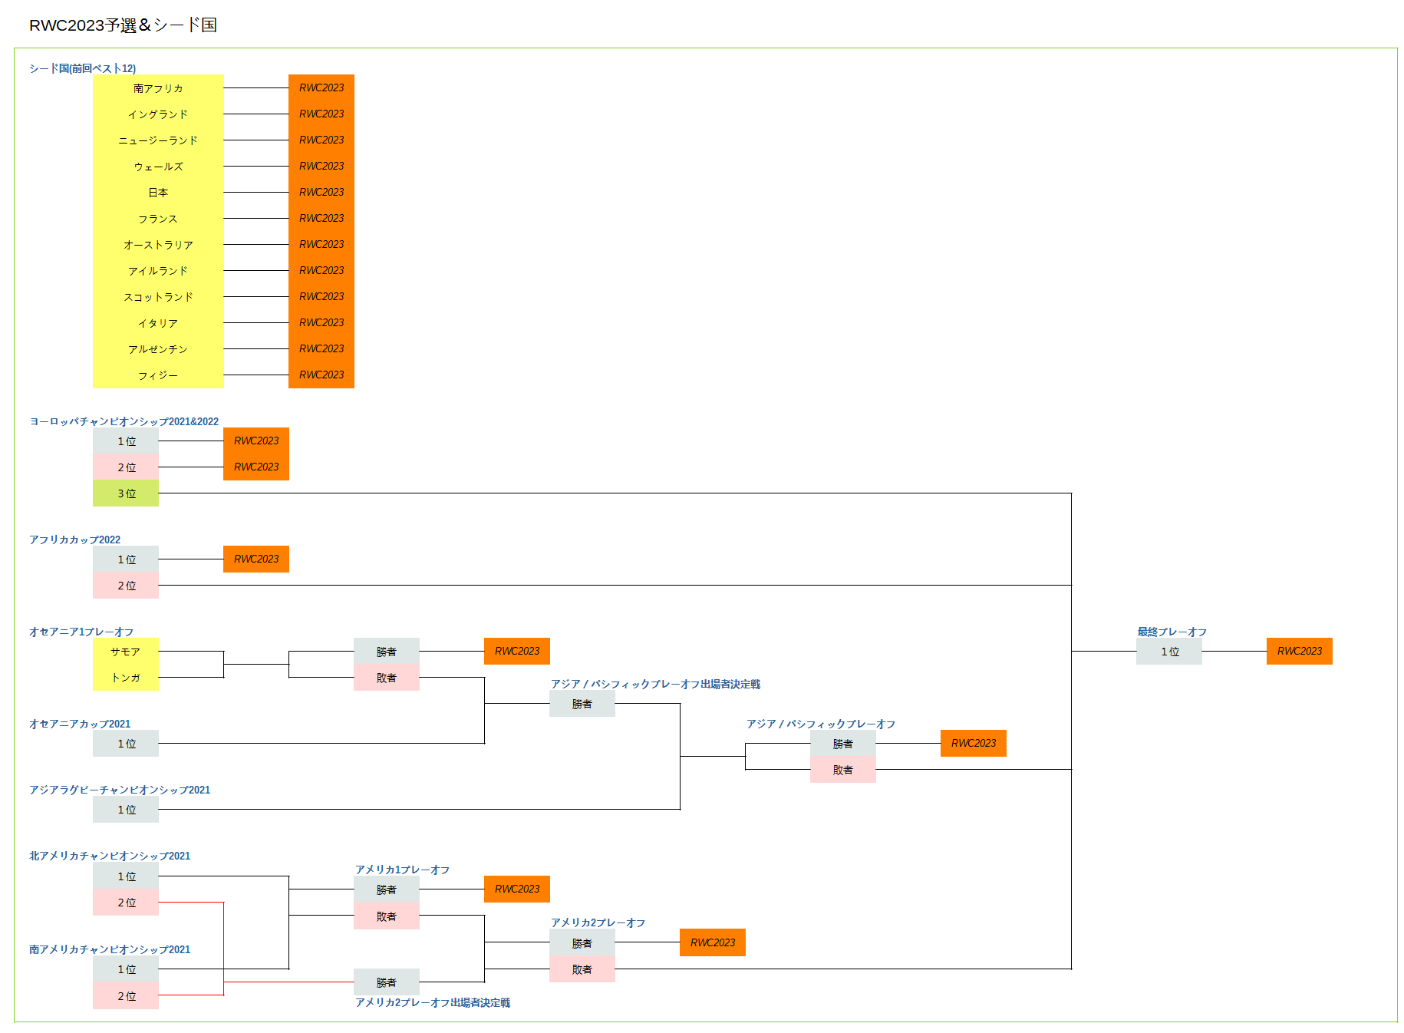Image resolution: width=1404 pixels, height=1033 pixels.
Task: Click the RWC2023 box next to フィジー
Action: tap(321, 375)
